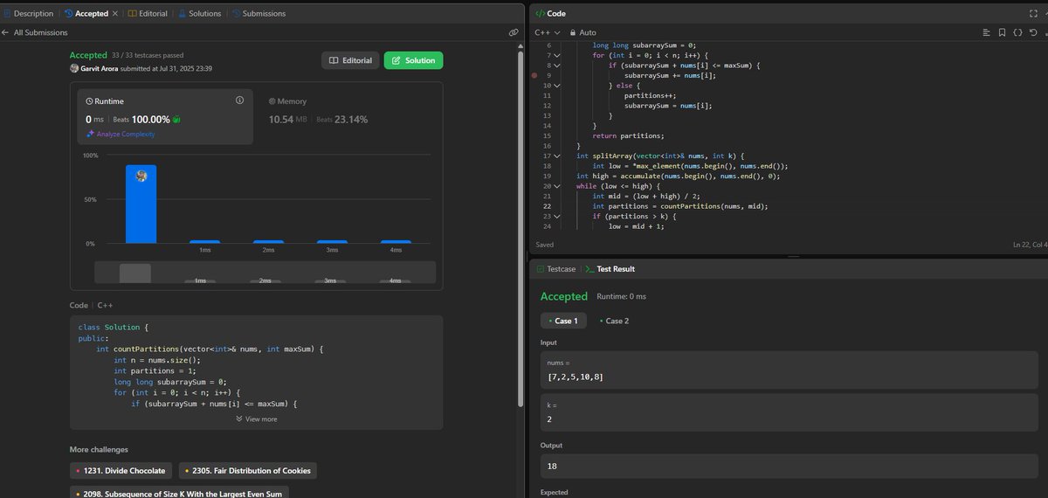Click the tall 0ms runtime chart bar
Image resolution: width=1048 pixels, height=498 pixels.
(x=141, y=204)
